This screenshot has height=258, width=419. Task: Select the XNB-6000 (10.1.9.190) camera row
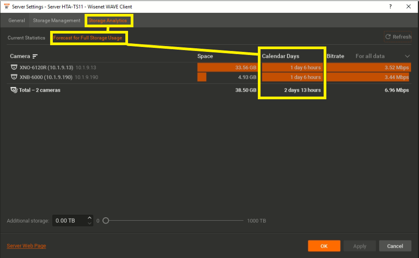coord(209,77)
